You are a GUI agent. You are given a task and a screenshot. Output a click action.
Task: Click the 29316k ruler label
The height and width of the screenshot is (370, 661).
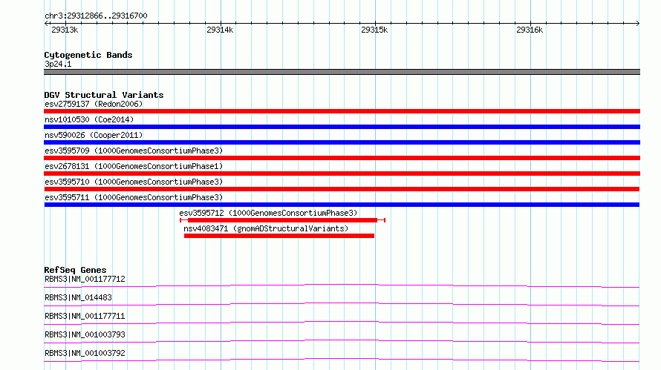coord(530,30)
